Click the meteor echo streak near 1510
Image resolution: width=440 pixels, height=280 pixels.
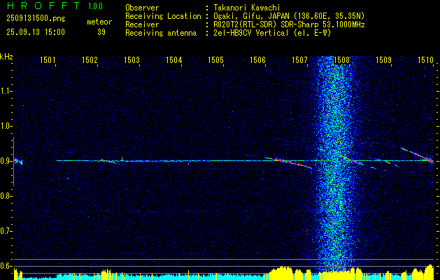(x=418, y=155)
